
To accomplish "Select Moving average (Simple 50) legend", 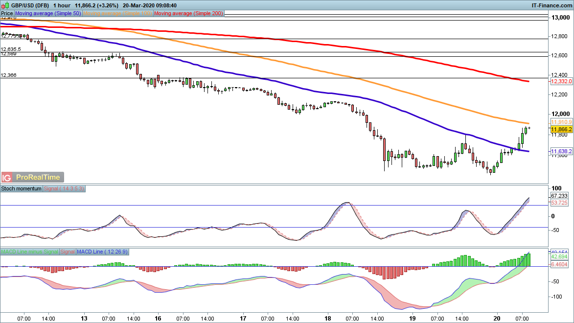I will 48,13.
